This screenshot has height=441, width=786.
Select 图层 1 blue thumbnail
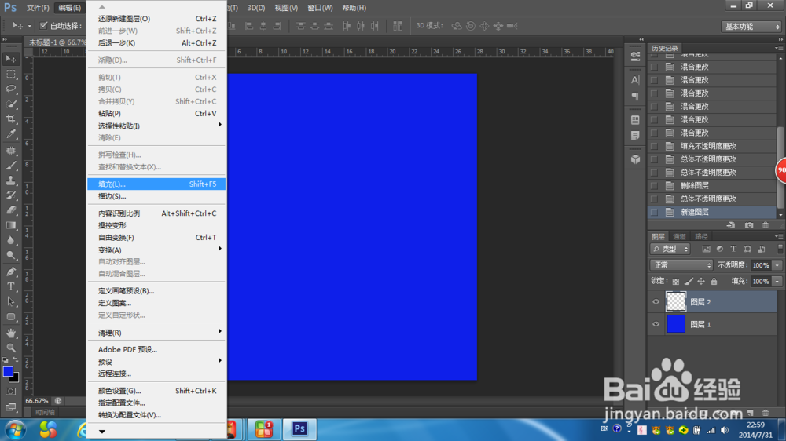[676, 324]
